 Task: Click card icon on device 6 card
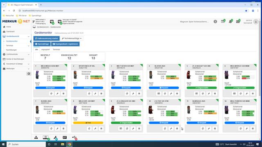pos(235,94)
